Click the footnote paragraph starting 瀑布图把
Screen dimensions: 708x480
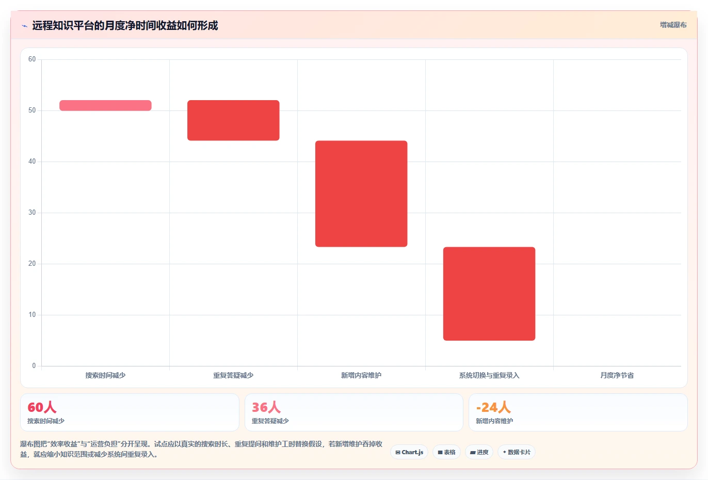click(202, 449)
